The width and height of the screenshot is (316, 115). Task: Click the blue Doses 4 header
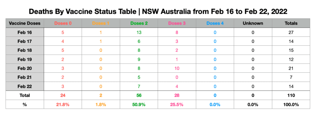pos(215,23)
